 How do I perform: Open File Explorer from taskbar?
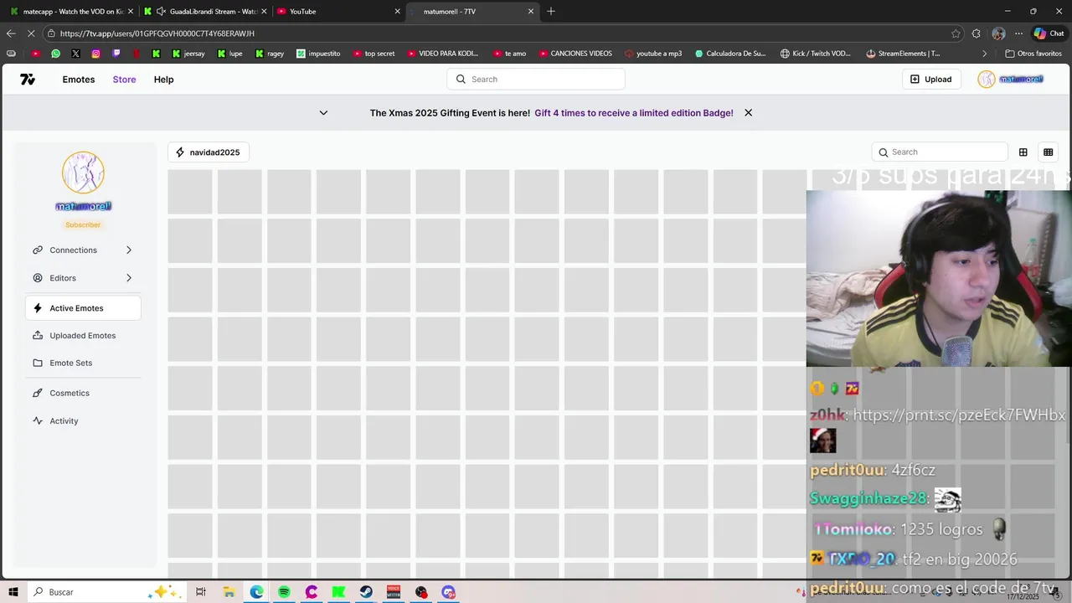[229, 592]
